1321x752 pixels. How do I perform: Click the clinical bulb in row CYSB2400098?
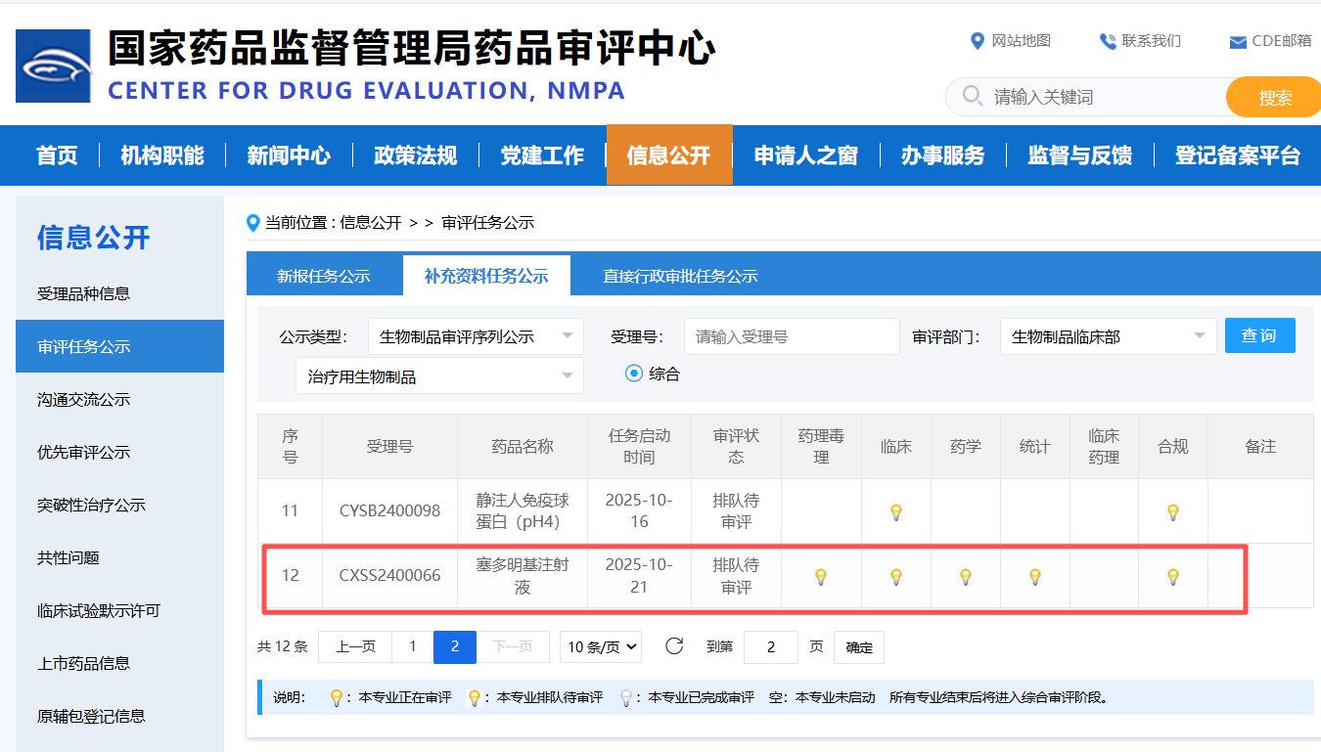(895, 511)
